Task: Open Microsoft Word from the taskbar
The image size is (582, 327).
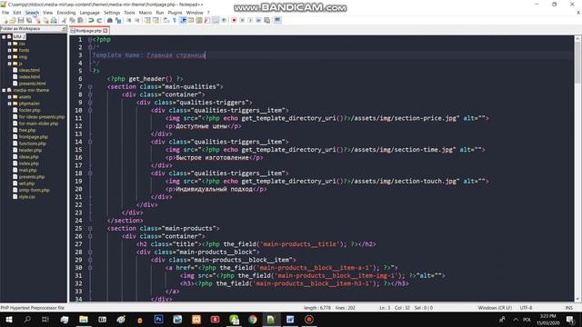Action: 290,319
